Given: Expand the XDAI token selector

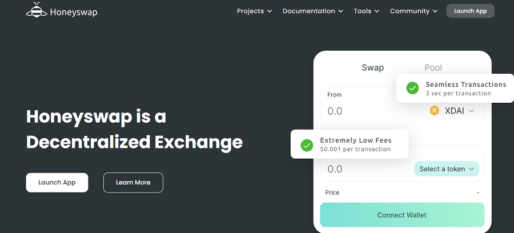Looking at the screenshot, I should (x=452, y=111).
